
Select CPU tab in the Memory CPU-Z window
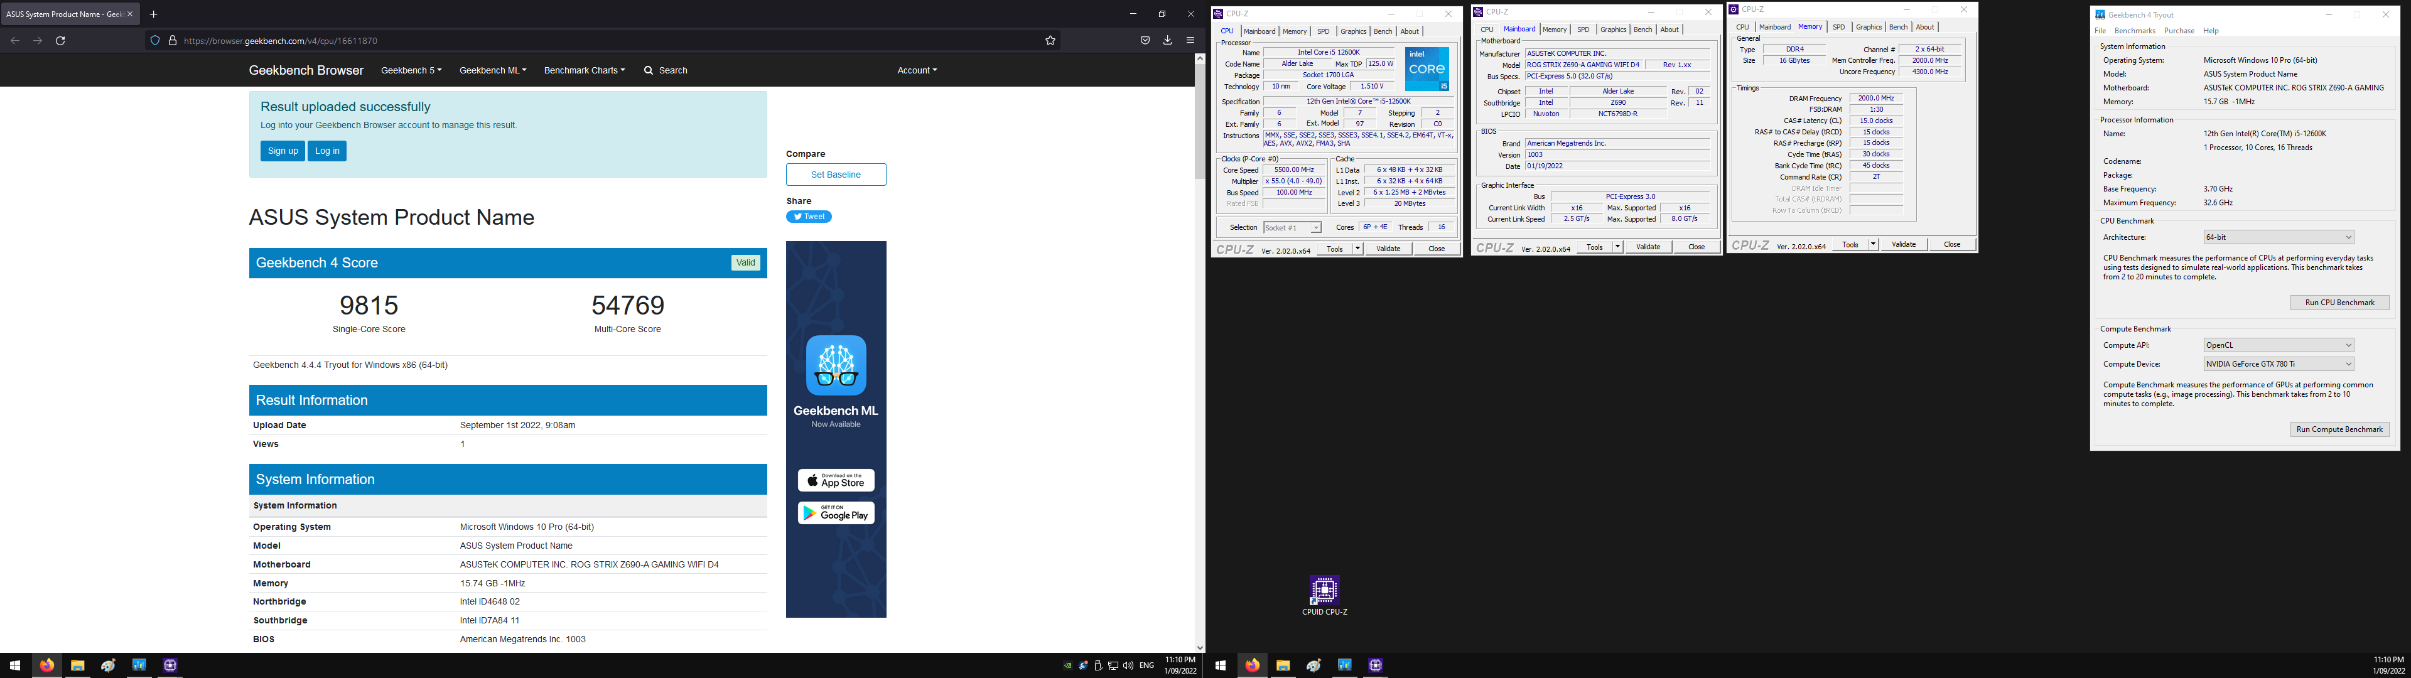click(x=1743, y=27)
